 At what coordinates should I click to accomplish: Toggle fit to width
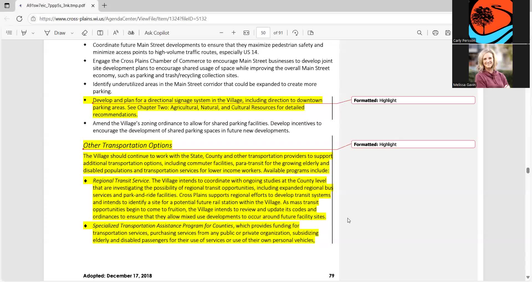tap(246, 33)
